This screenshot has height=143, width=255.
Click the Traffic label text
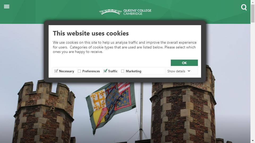113,71
